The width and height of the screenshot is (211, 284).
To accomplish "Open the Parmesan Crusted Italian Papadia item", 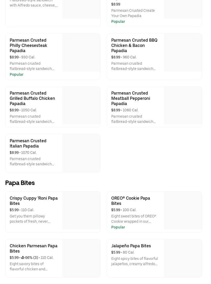I will (x=28, y=143).
